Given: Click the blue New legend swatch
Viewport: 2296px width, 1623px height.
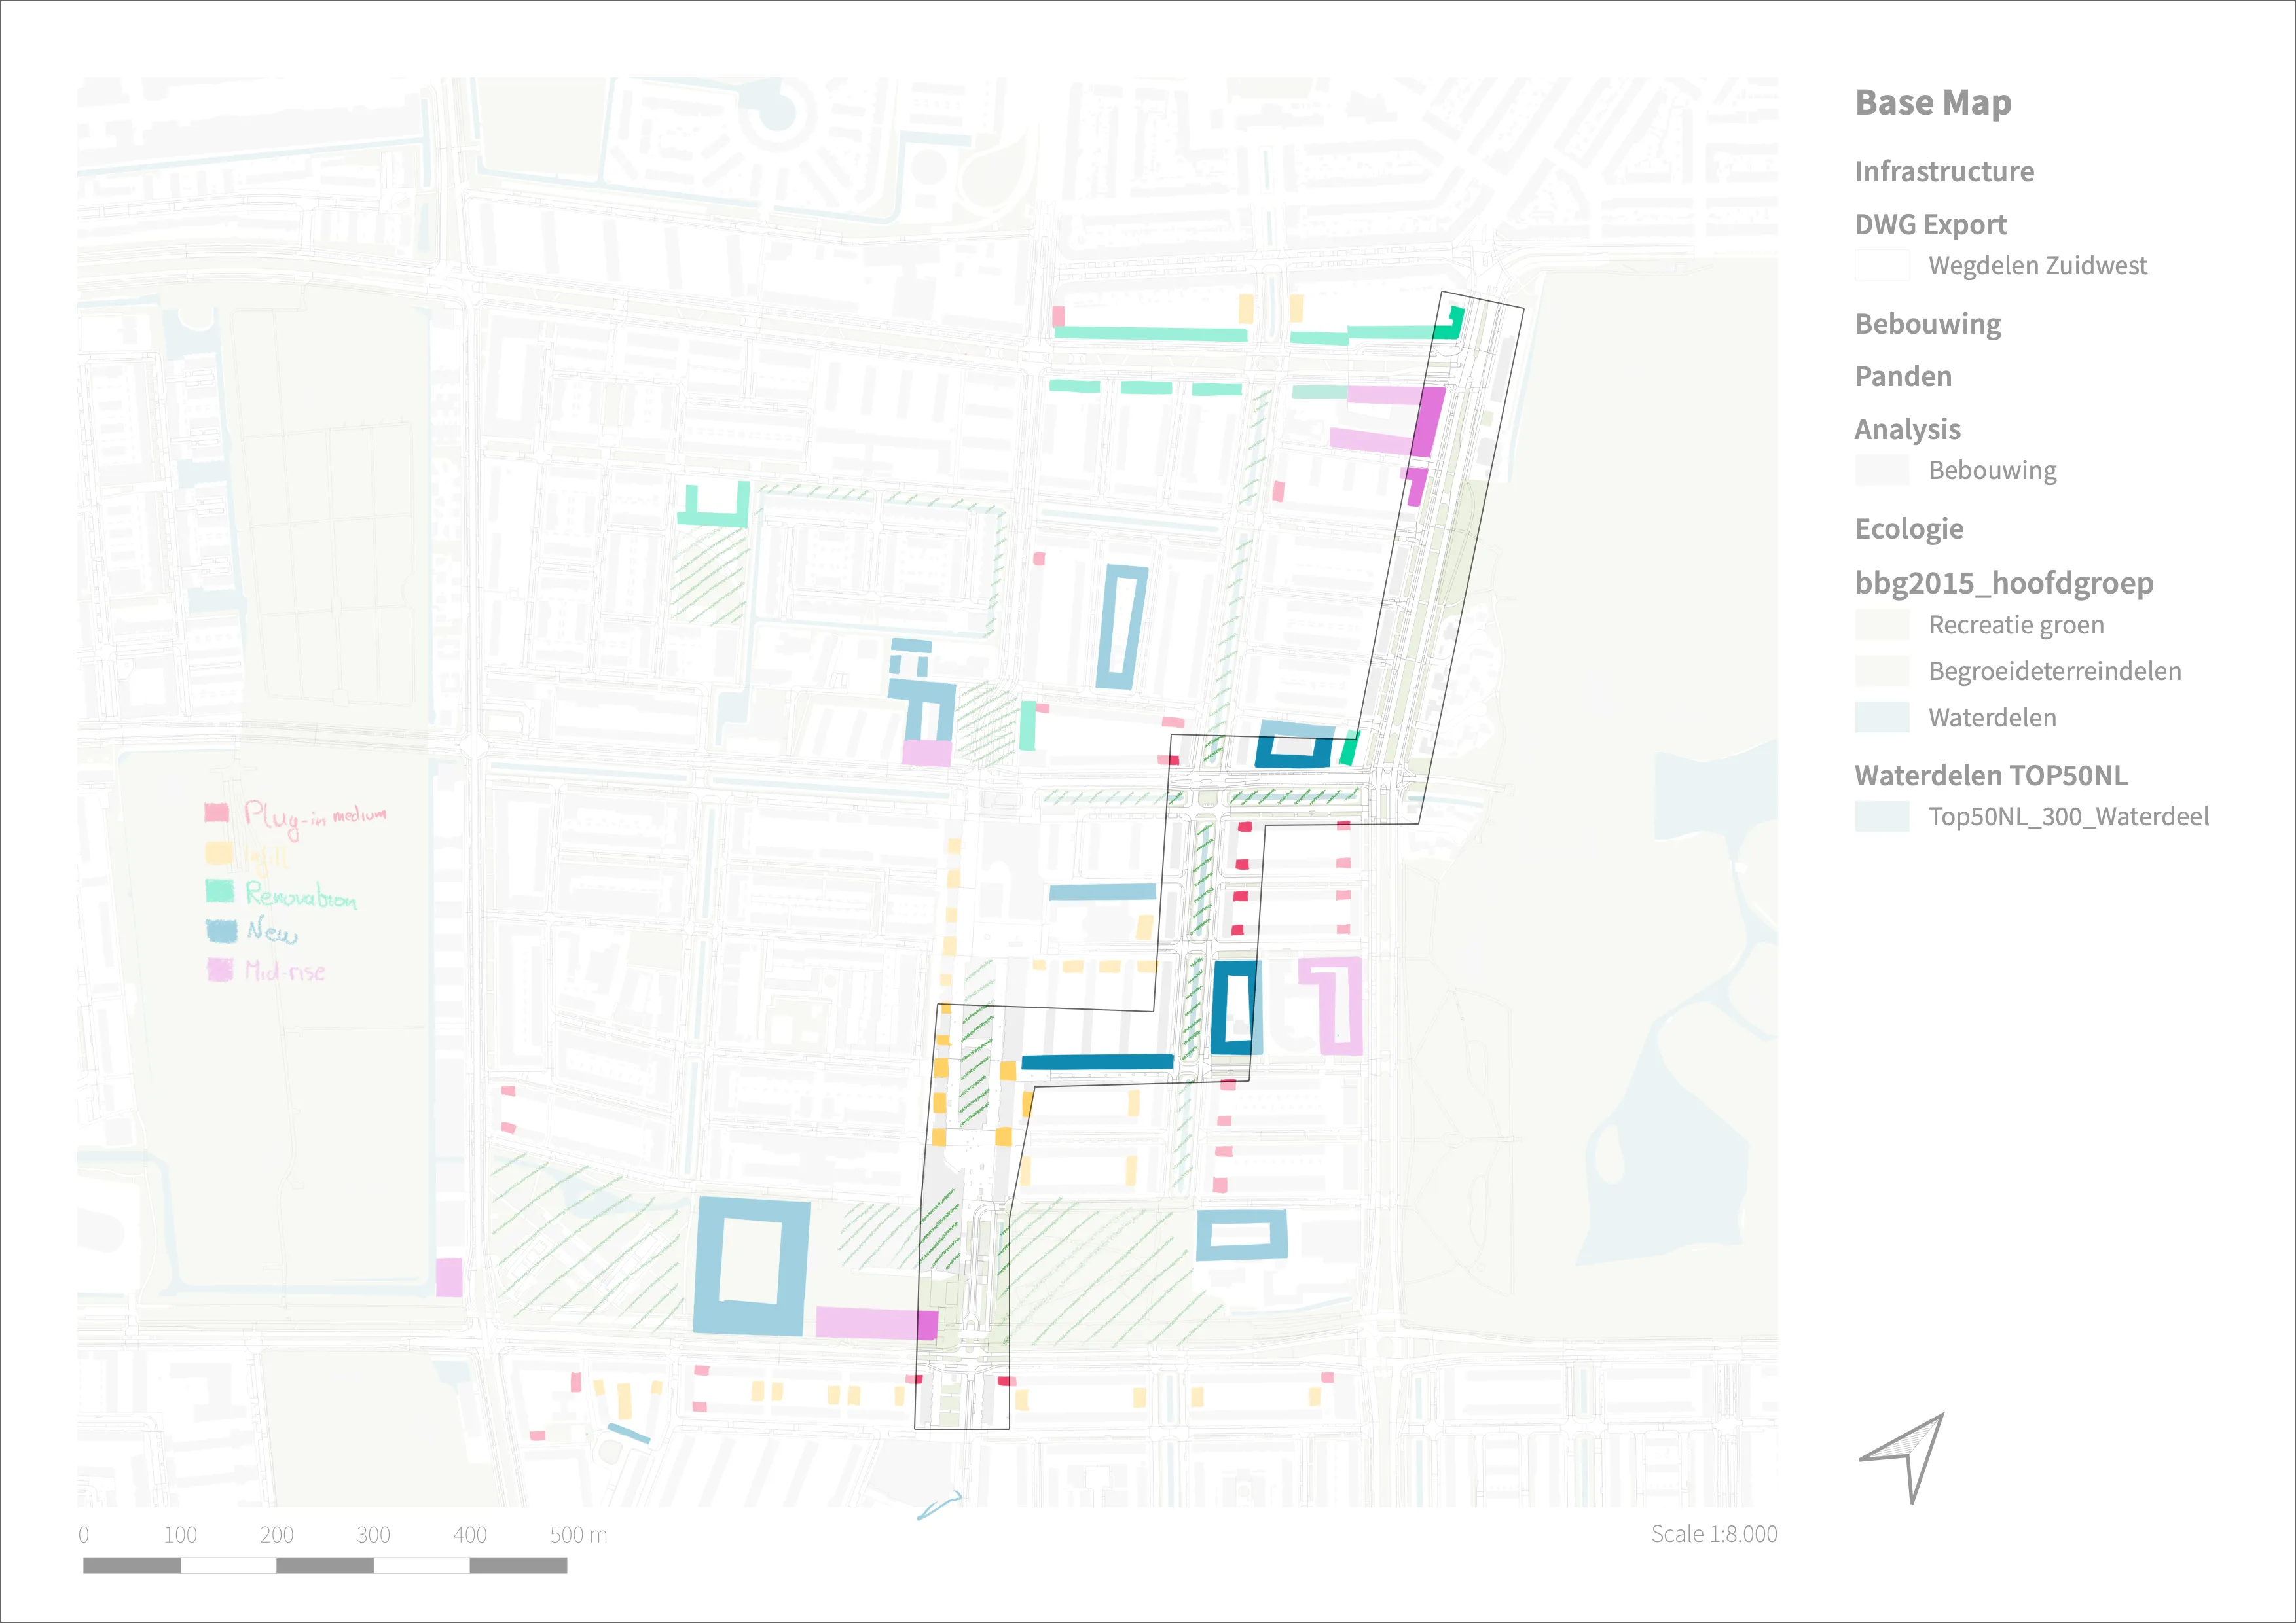Looking at the screenshot, I should (x=221, y=931).
